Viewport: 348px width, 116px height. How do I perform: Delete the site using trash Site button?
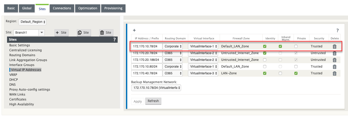click(106, 33)
